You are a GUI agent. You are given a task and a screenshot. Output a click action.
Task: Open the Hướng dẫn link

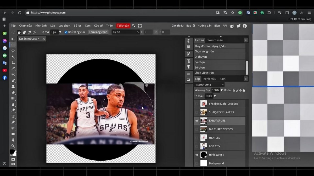point(204,26)
